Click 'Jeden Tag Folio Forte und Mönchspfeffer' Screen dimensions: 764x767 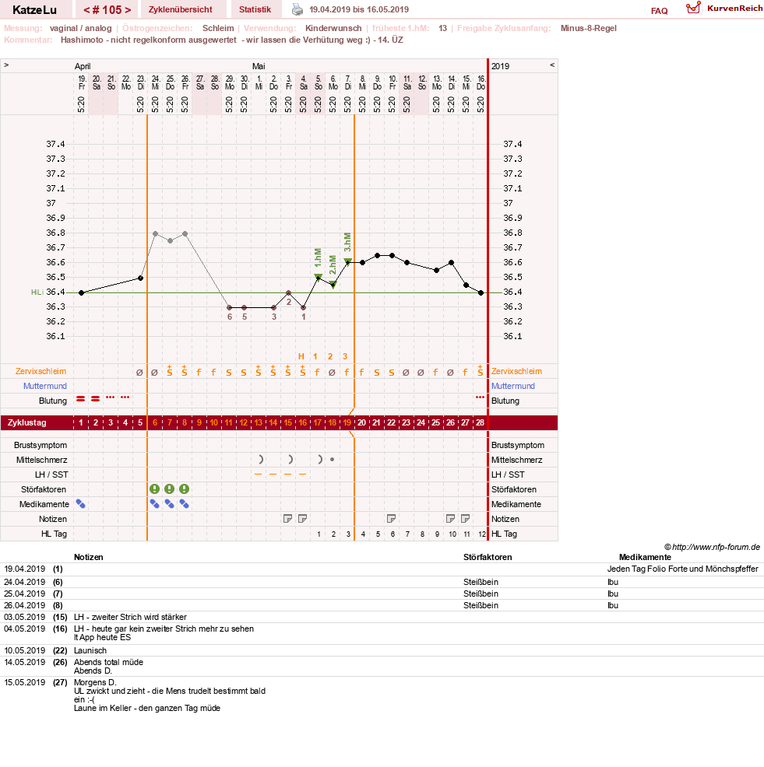click(683, 569)
